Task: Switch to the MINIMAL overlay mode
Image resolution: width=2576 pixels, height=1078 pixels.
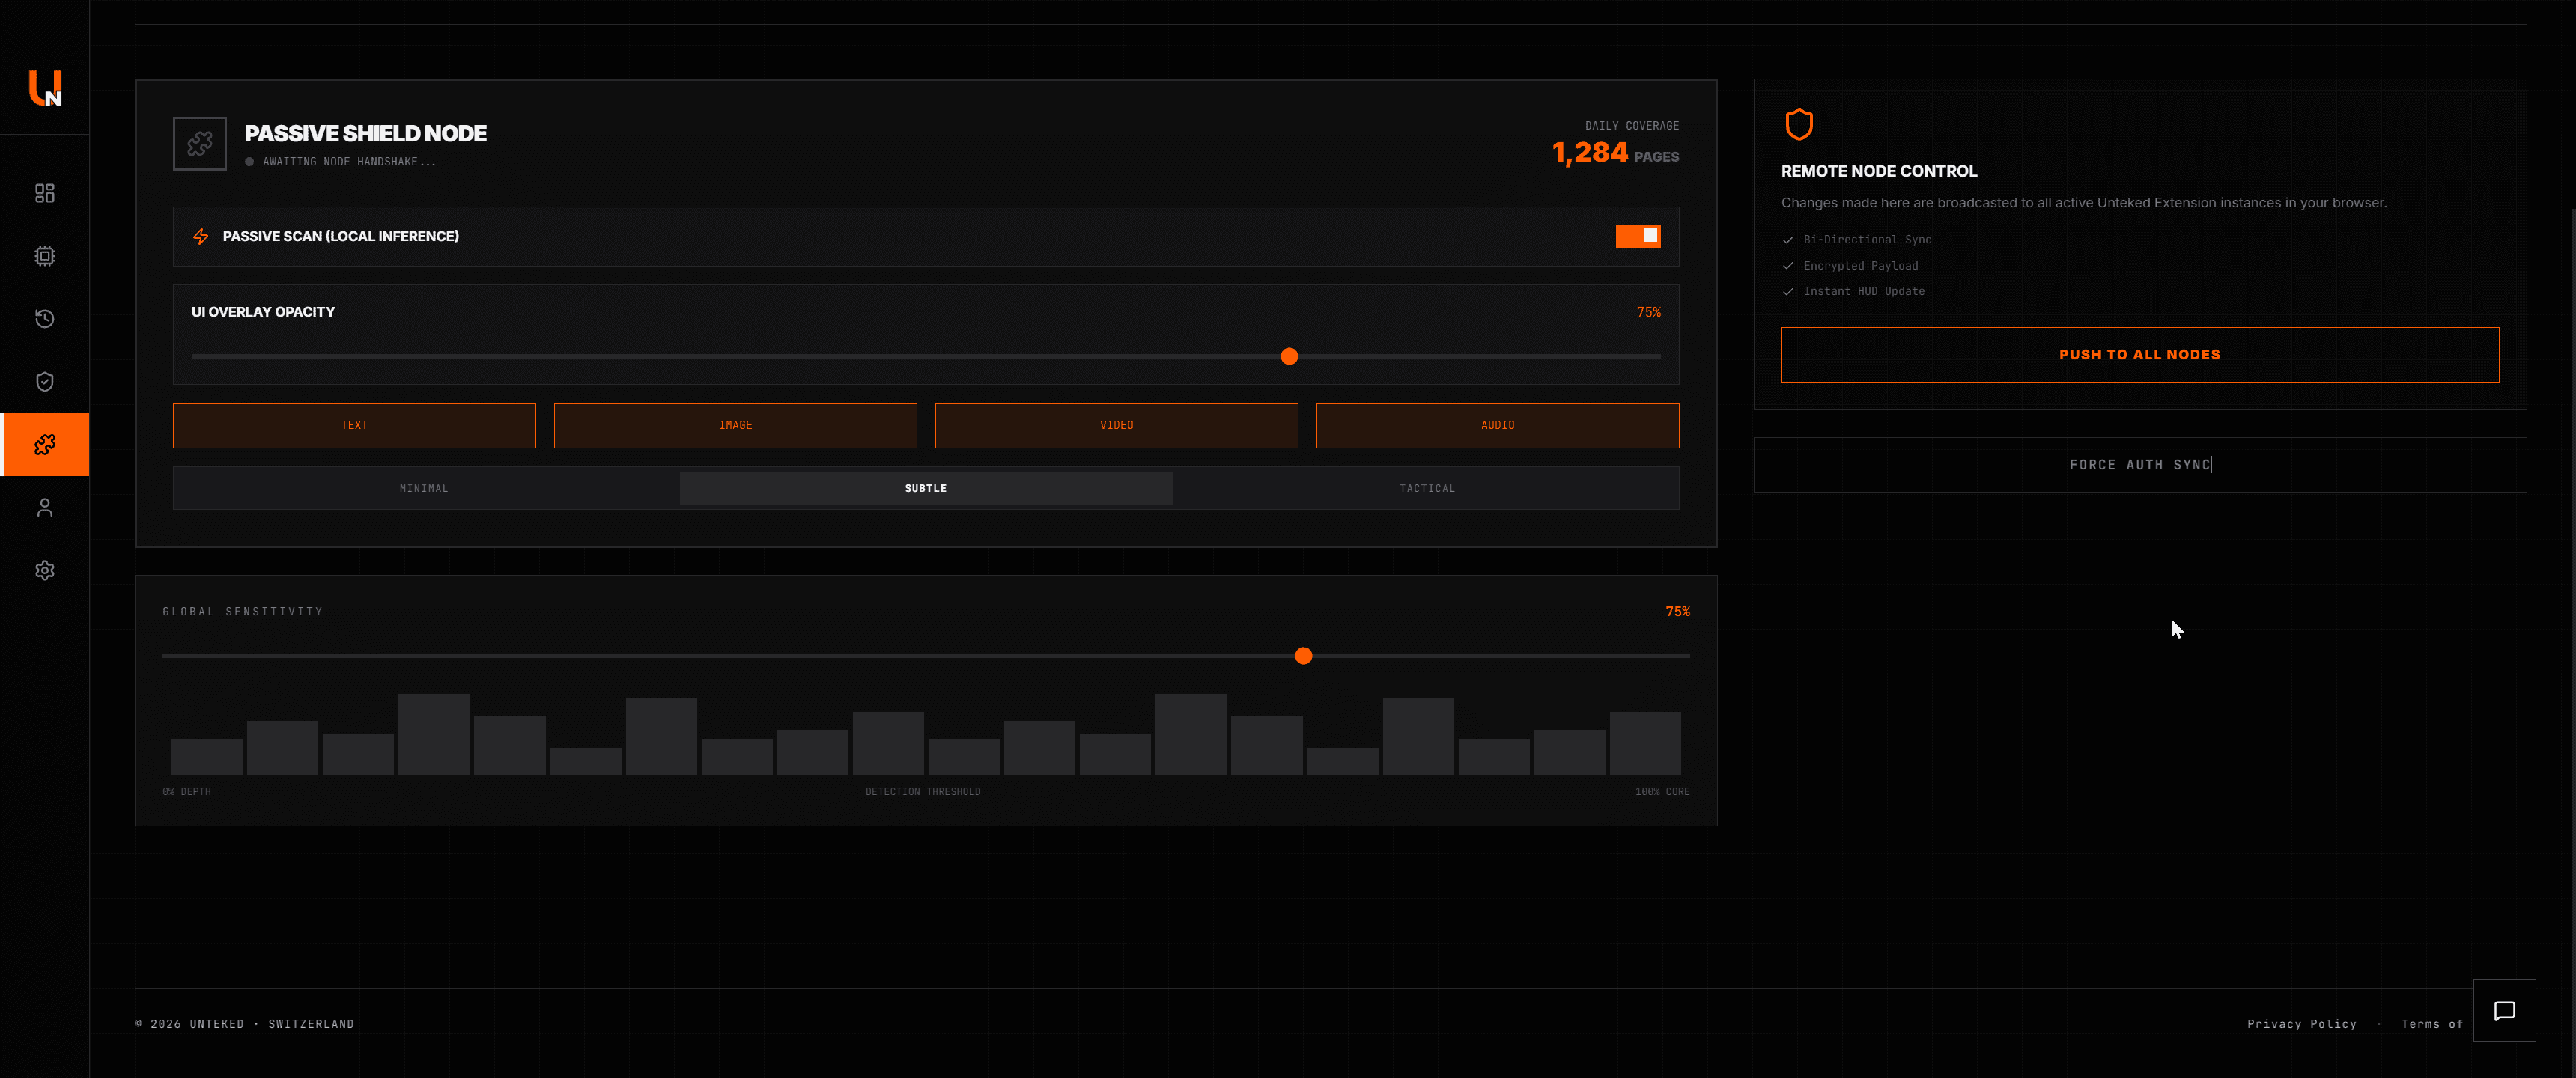Action: pyautogui.click(x=424, y=488)
